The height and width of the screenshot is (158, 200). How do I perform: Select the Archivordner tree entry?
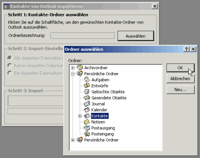96,68
